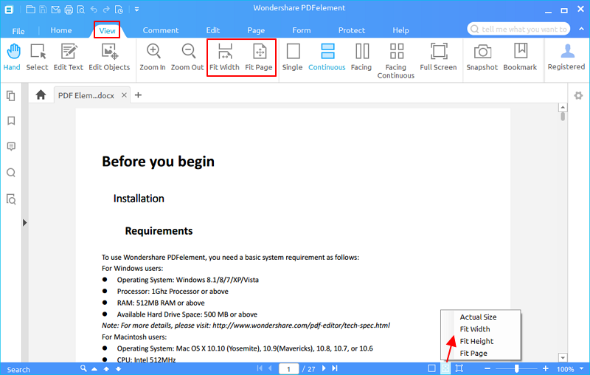The height and width of the screenshot is (375, 590).
Task: Open the Help tab
Action: [x=401, y=30]
